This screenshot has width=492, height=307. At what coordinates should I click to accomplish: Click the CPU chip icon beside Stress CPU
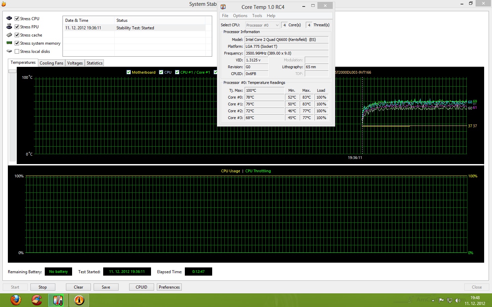pyautogui.click(x=9, y=18)
